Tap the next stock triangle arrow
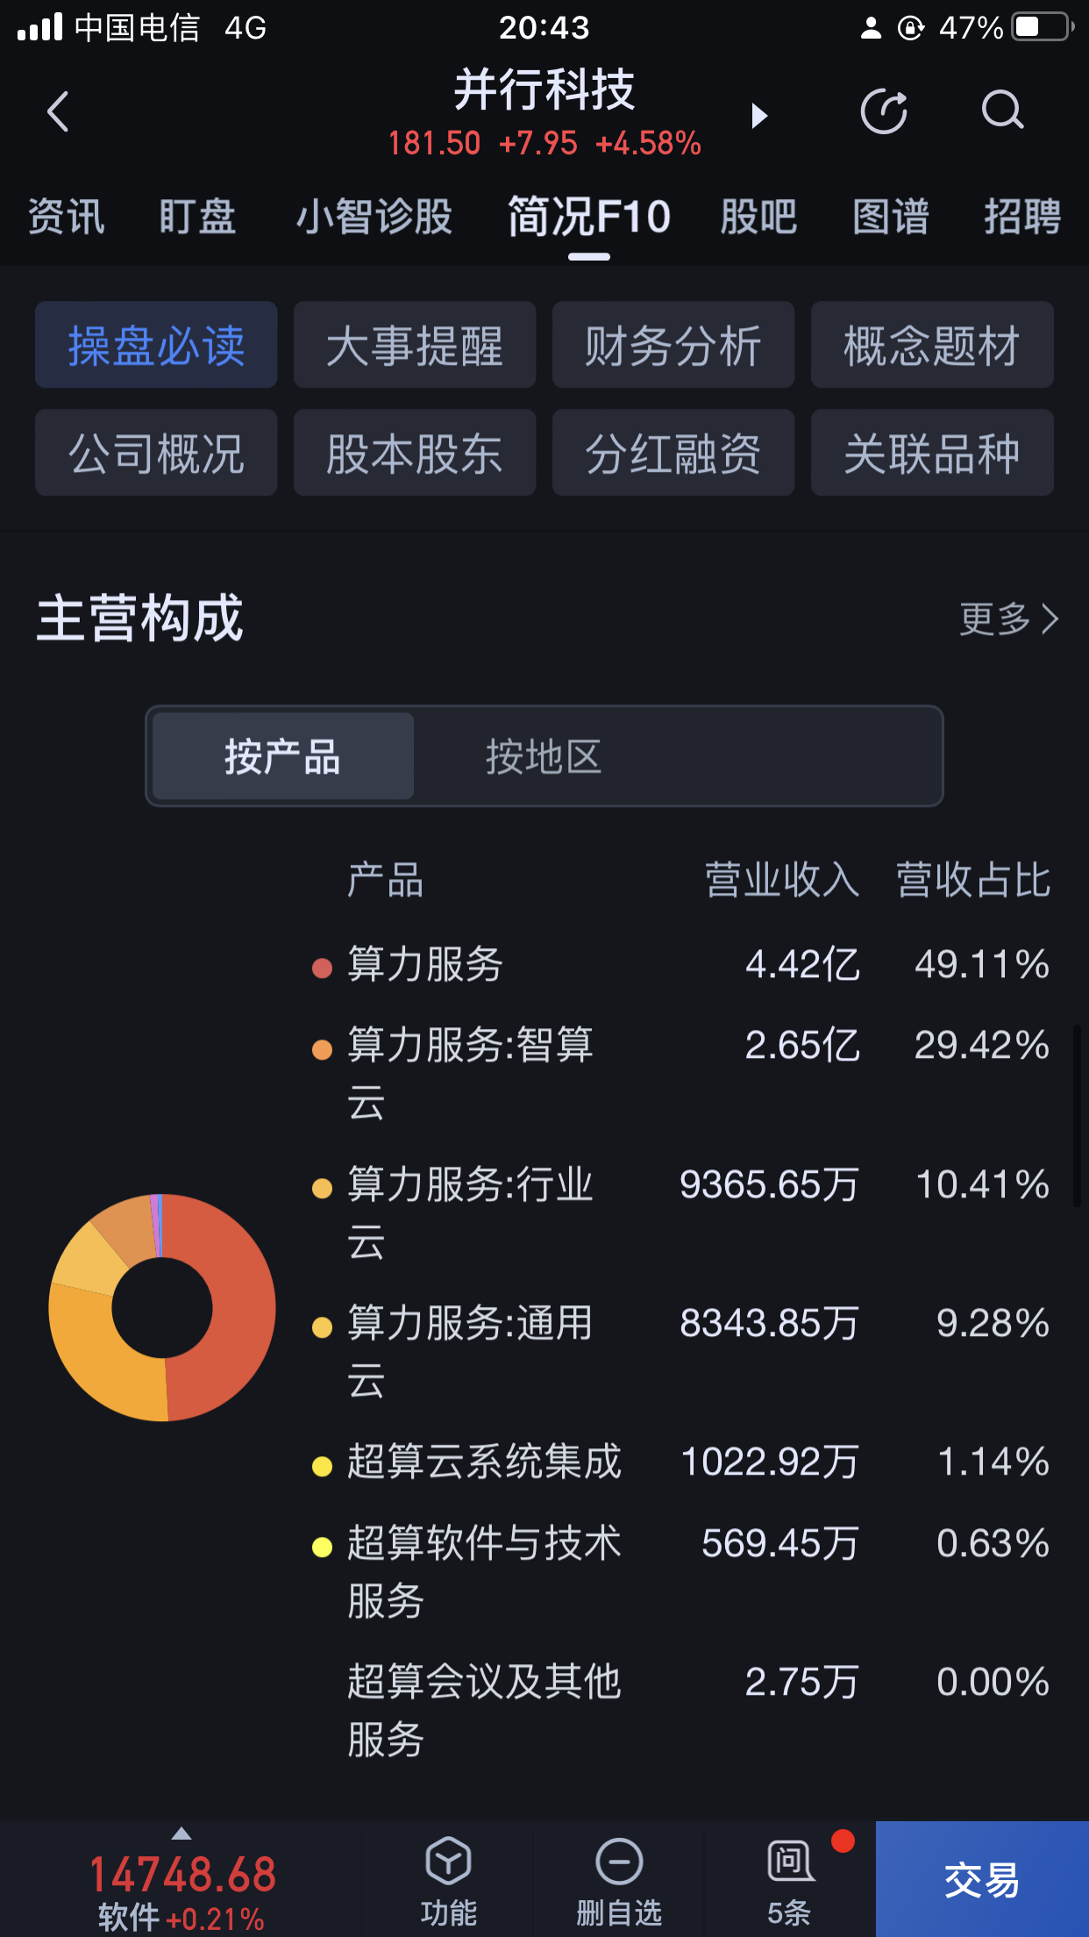The image size is (1089, 1937). [759, 116]
